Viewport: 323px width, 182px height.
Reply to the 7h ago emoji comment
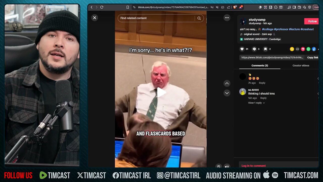[262, 83]
